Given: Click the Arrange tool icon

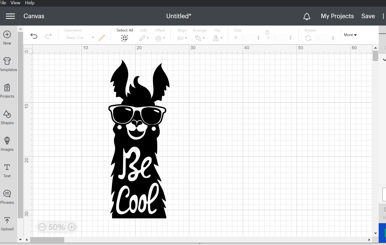Looking at the screenshot, I should point(198,38).
